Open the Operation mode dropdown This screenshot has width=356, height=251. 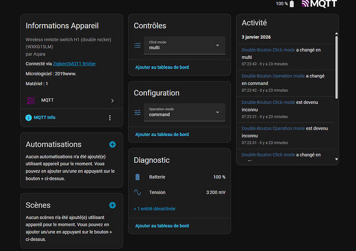pyautogui.click(x=185, y=112)
